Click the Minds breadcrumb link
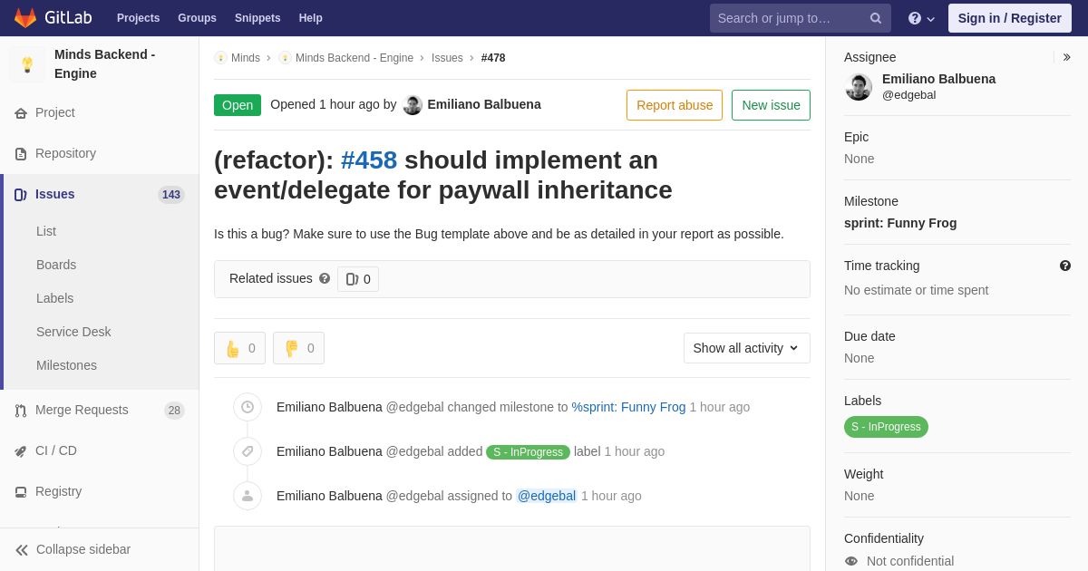1088x571 pixels. point(246,58)
